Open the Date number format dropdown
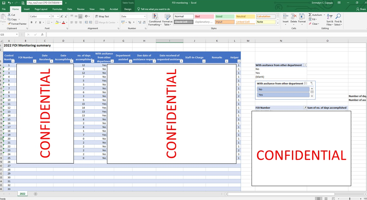The width and height of the screenshot is (367, 200). click(x=145, y=16)
